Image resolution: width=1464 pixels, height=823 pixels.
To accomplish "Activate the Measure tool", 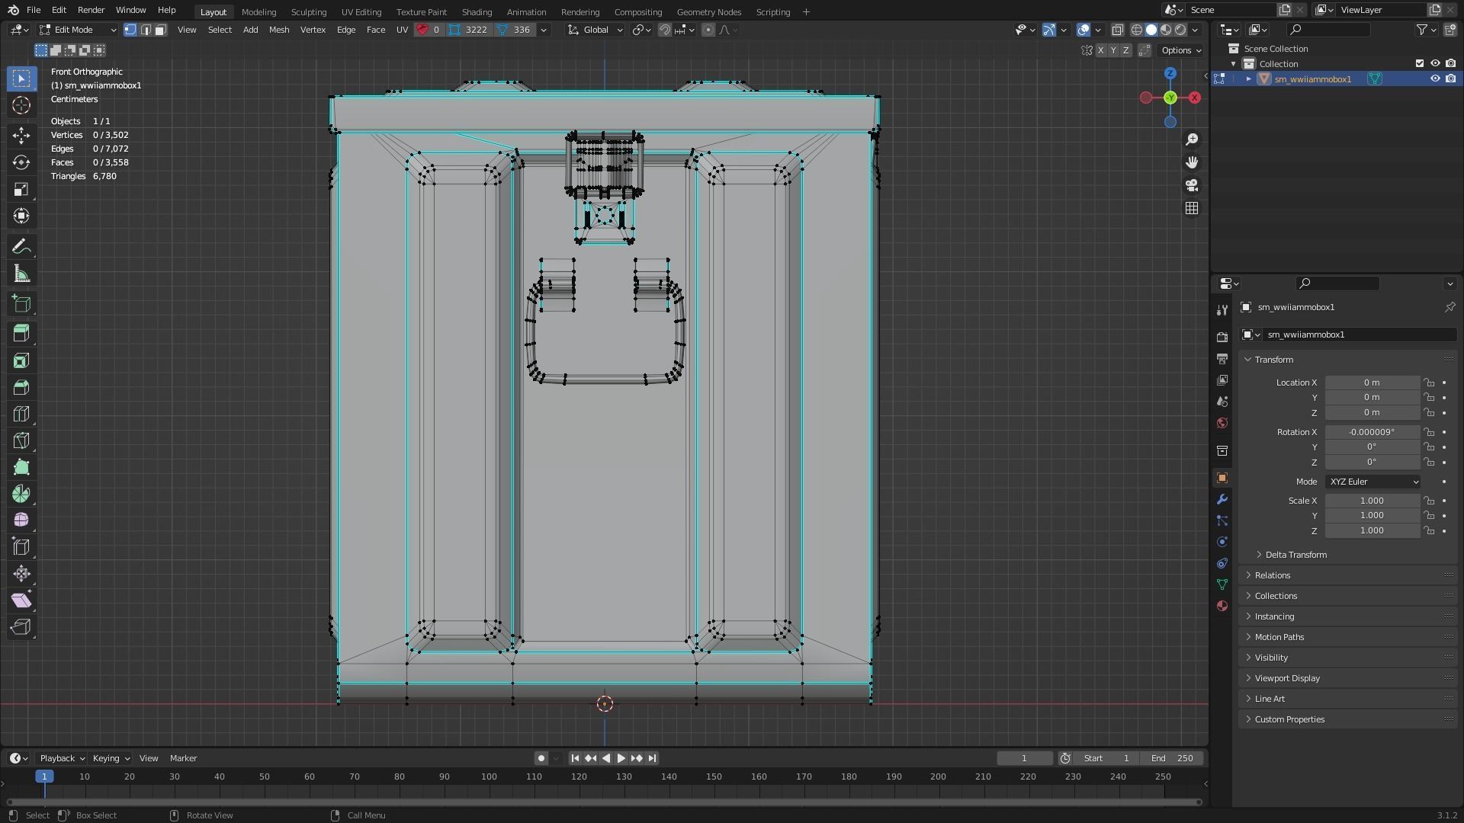I will coord(21,274).
